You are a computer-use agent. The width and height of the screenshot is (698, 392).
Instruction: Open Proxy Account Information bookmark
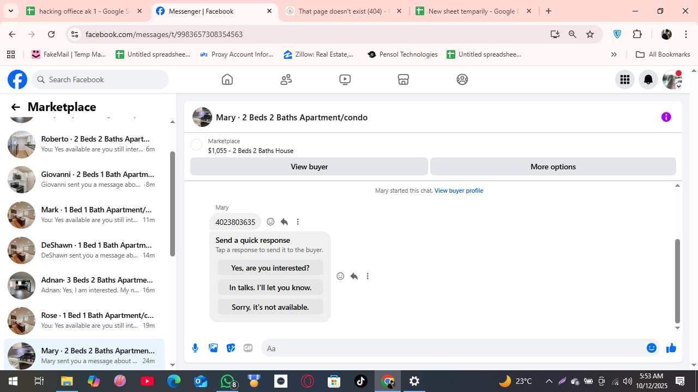click(x=237, y=54)
